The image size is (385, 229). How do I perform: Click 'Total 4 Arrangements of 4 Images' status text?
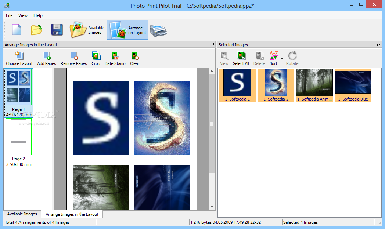[x=37, y=222]
